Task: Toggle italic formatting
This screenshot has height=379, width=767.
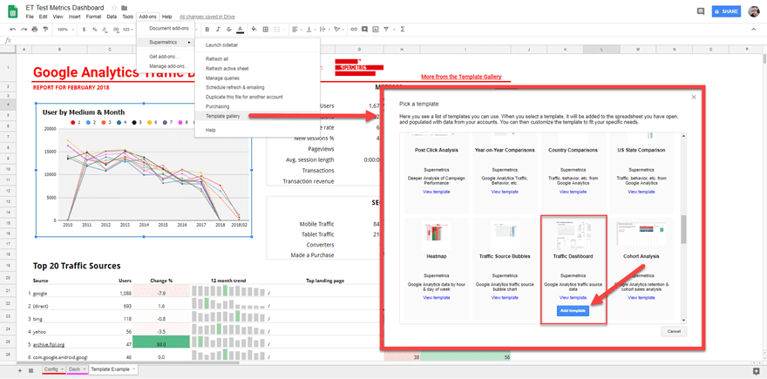Action: pos(218,30)
